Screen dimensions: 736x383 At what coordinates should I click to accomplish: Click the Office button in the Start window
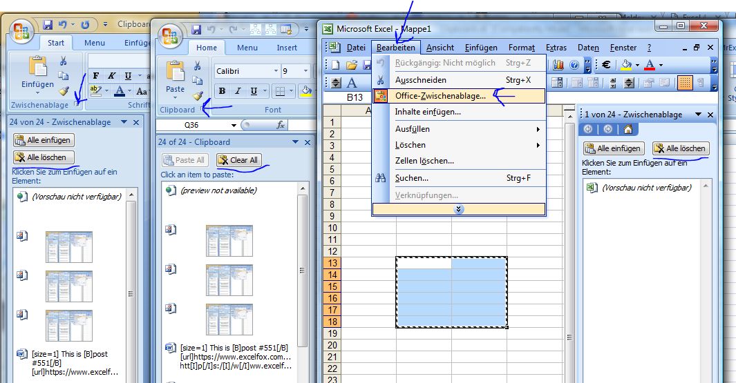coord(21,32)
